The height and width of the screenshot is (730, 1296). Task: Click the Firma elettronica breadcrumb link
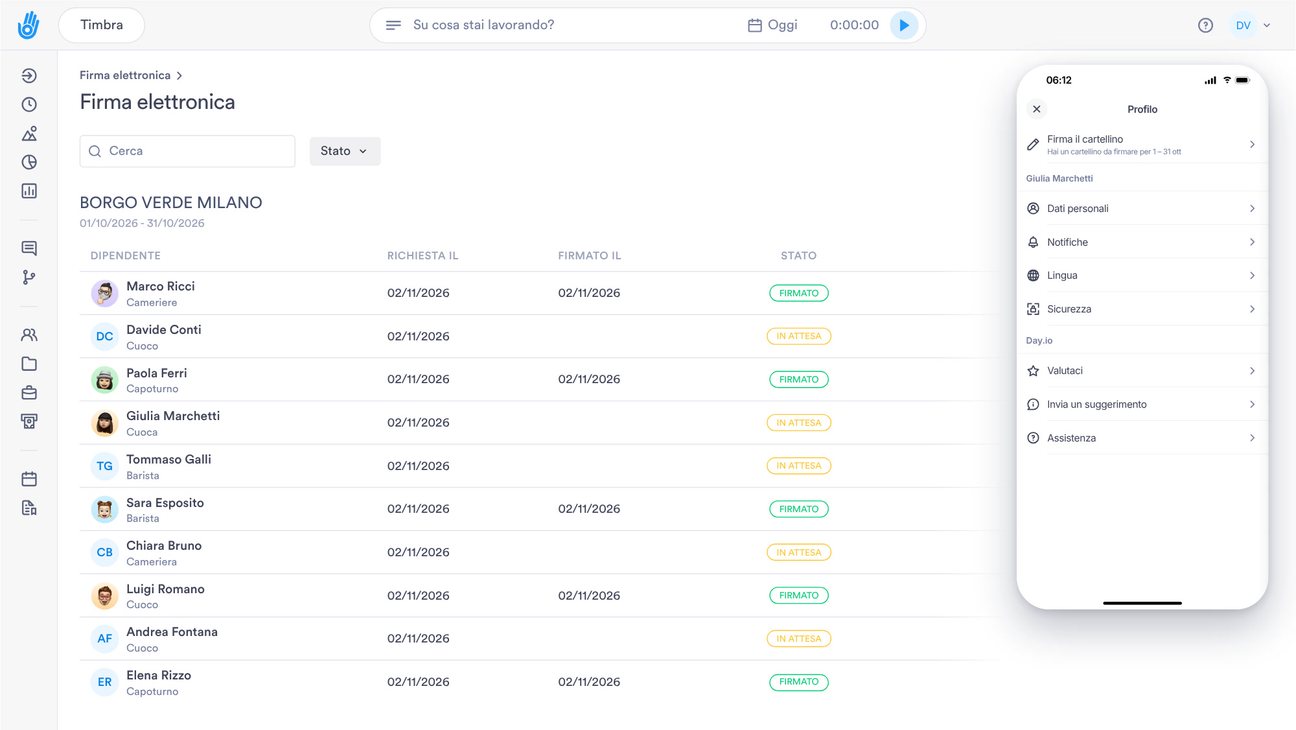(125, 75)
